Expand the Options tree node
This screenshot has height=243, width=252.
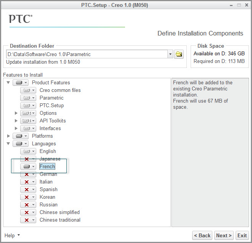coord(16,113)
